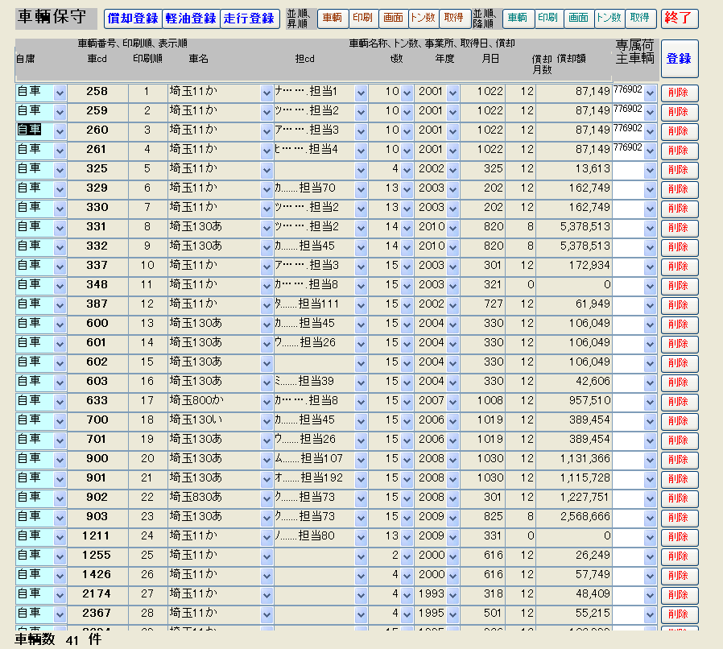
Task: Select 償却額 field showing 5,378,513 for vehicle 332
Action: coord(573,247)
